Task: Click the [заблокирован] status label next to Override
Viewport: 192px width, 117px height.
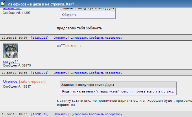Action: (32, 82)
